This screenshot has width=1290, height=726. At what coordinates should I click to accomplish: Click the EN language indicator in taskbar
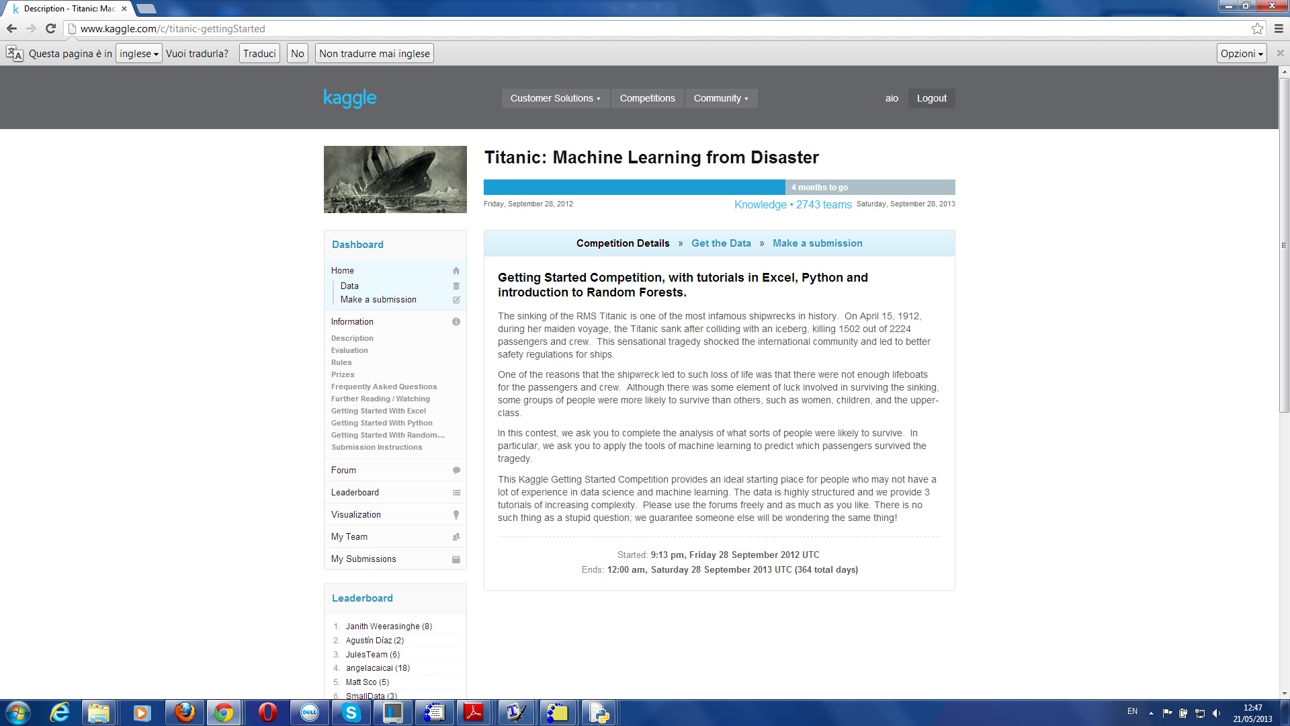pyautogui.click(x=1132, y=711)
